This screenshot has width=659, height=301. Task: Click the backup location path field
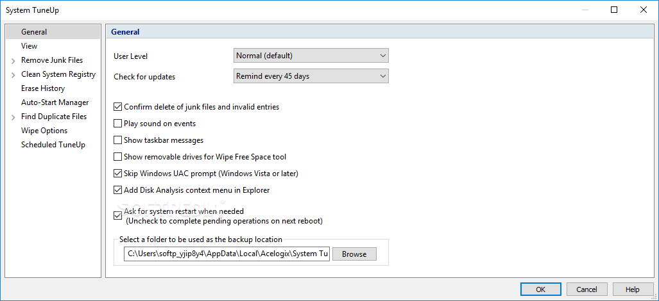[x=227, y=254]
